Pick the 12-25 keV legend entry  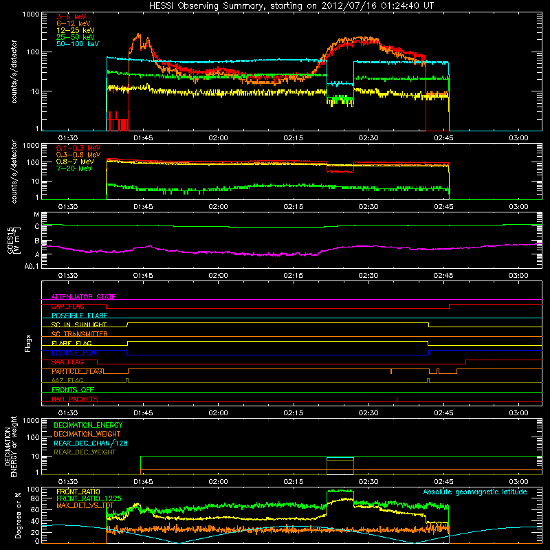(75, 30)
